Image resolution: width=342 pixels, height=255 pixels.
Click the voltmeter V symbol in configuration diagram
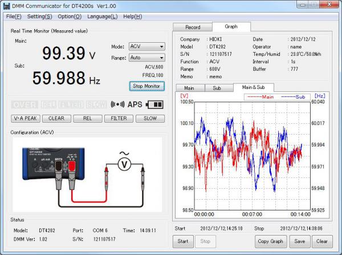tap(124, 164)
